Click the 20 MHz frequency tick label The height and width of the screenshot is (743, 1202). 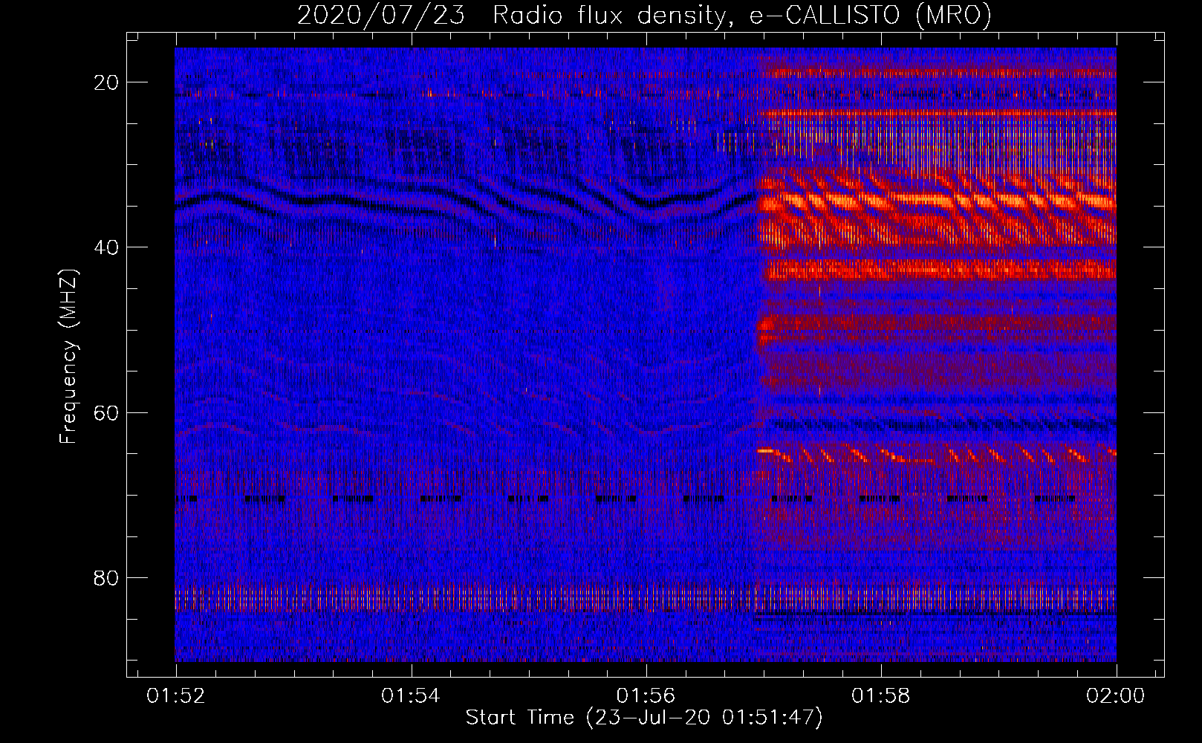106,82
